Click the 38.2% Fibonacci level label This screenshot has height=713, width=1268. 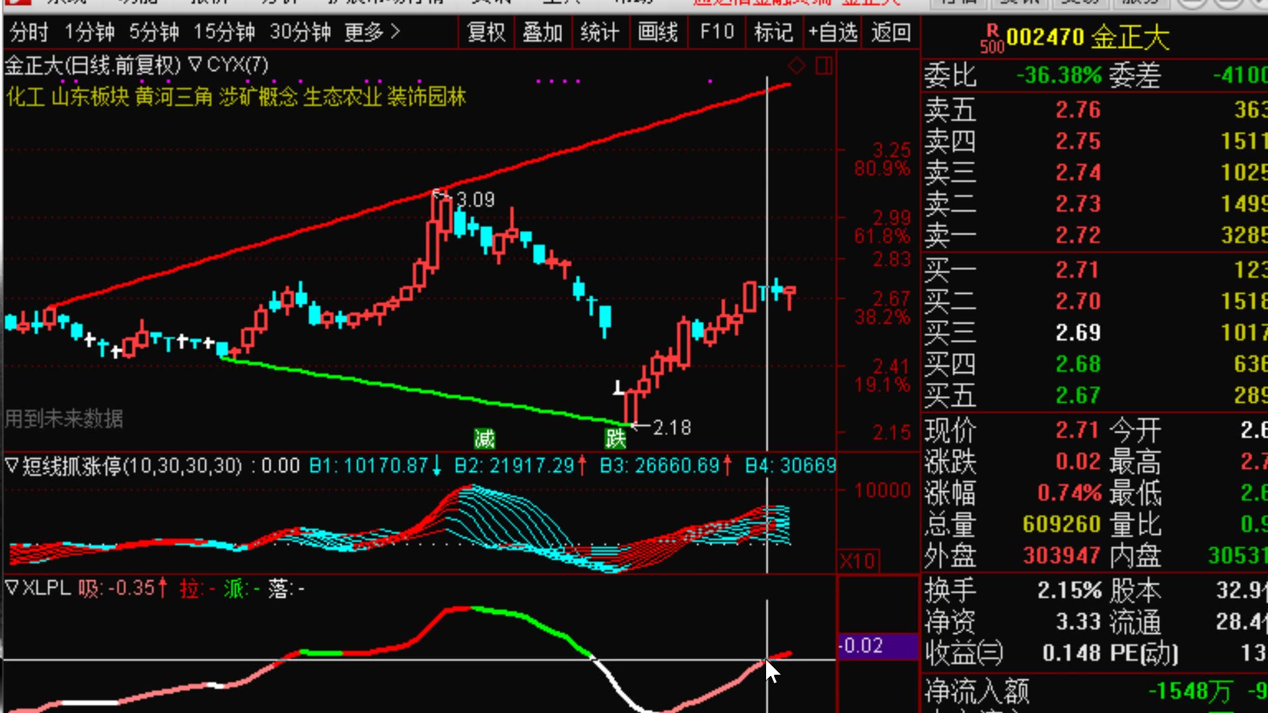point(882,318)
